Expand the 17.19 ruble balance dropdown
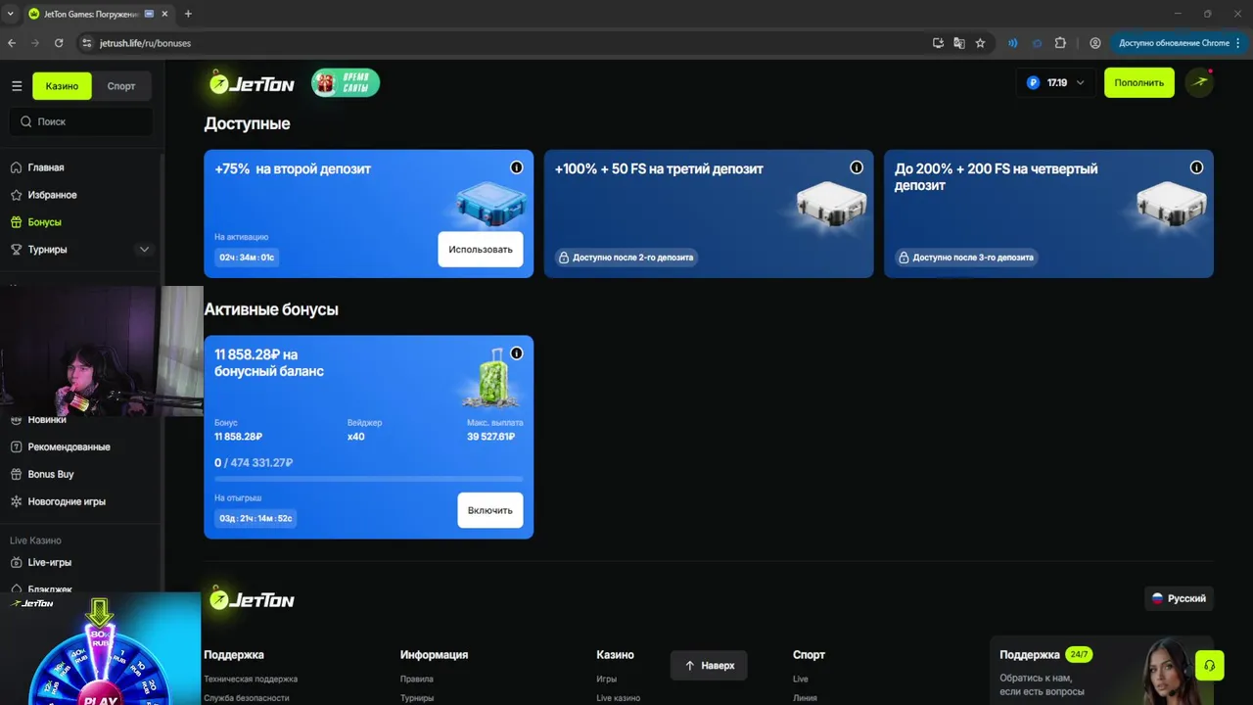The width and height of the screenshot is (1253, 705). pos(1055,83)
